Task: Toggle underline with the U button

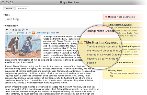Action: click(13, 30)
